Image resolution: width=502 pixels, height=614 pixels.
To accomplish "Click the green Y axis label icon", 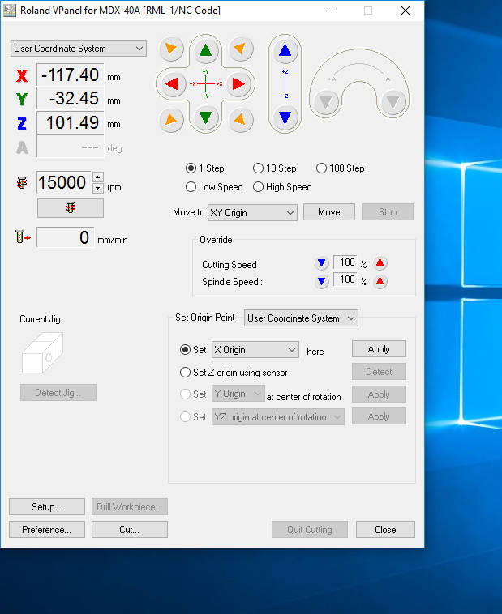I will click(x=22, y=99).
